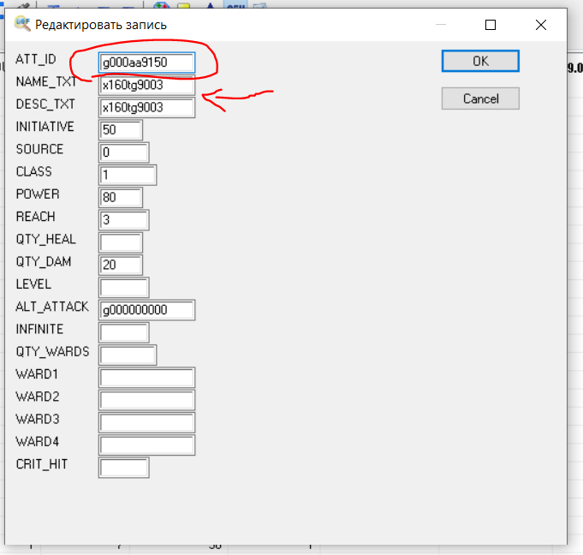The width and height of the screenshot is (583, 555).
Task: Select the empty LEVEL field
Action: tap(124, 287)
